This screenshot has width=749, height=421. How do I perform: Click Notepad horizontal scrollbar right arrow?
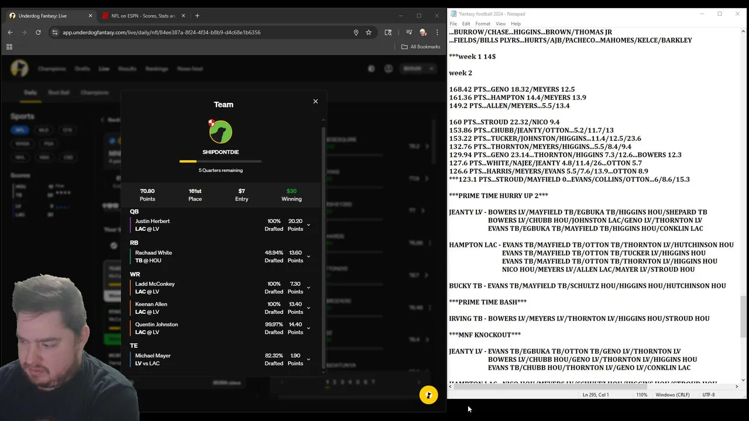[x=736, y=387]
